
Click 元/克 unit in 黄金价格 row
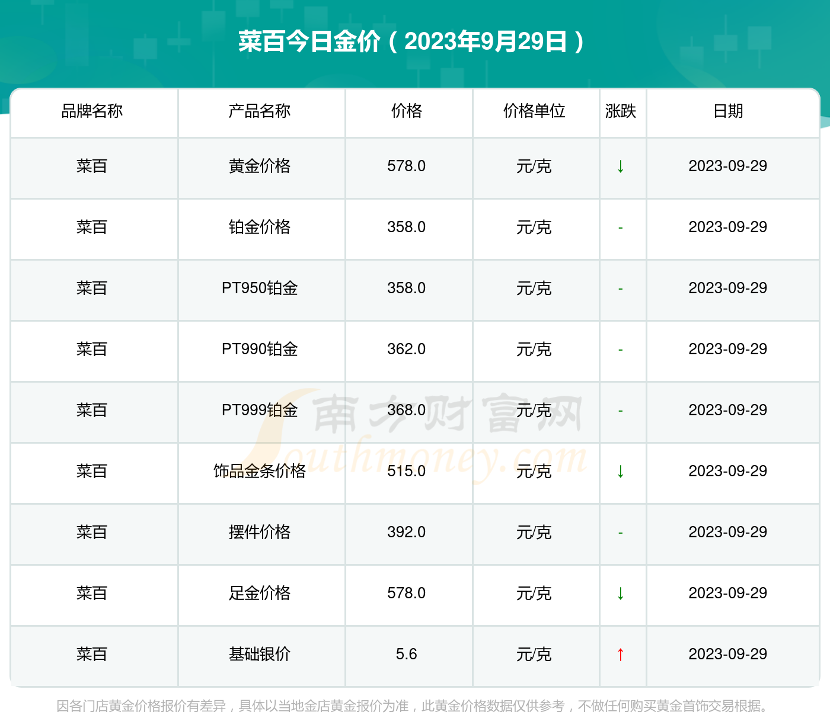pyautogui.click(x=534, y=166)
